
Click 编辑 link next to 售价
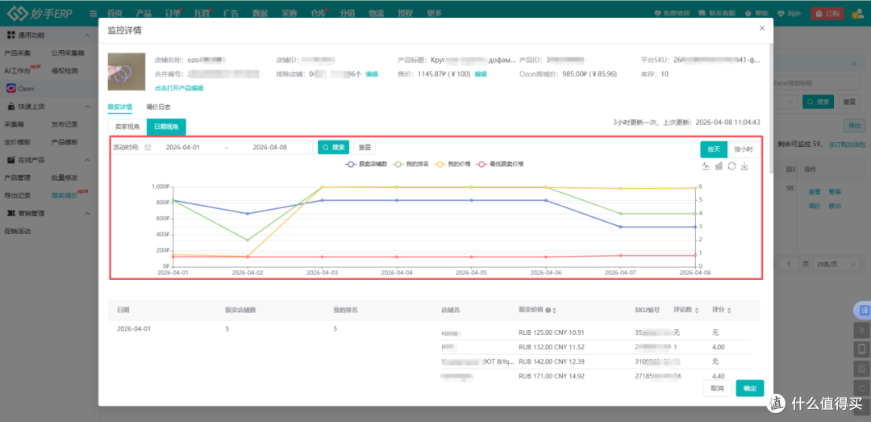pos(481,73)
